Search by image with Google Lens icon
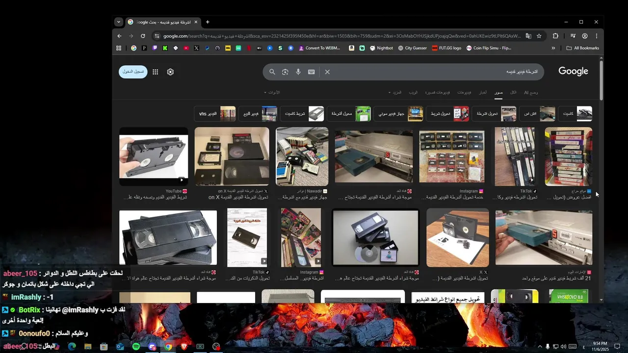The image size is (628, 353). click(x=285, y=72)
